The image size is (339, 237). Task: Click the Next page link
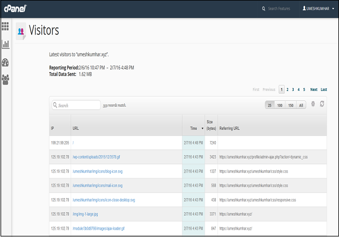314,89
